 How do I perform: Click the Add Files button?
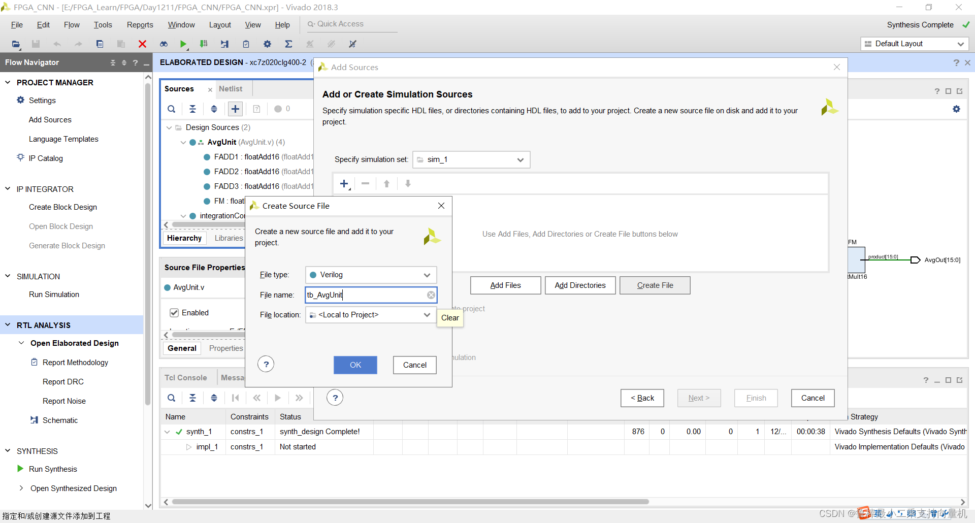click(506, 285)
